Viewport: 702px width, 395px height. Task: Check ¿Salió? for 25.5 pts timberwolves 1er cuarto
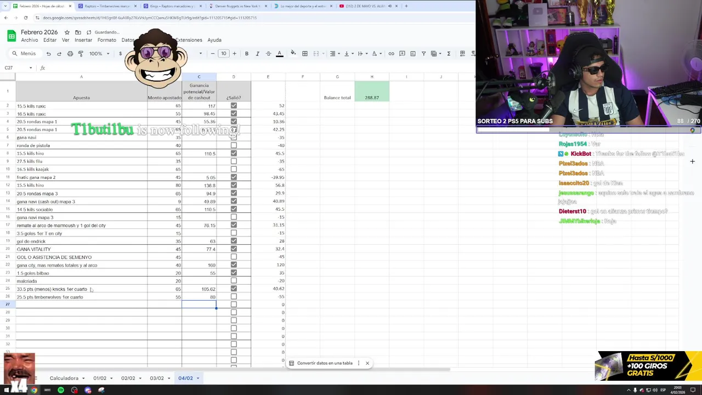coord(234,297)
